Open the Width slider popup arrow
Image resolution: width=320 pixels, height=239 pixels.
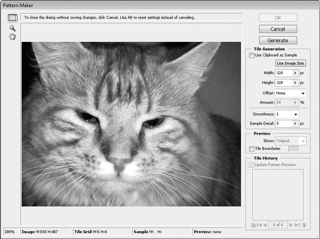tap(295, 73)
